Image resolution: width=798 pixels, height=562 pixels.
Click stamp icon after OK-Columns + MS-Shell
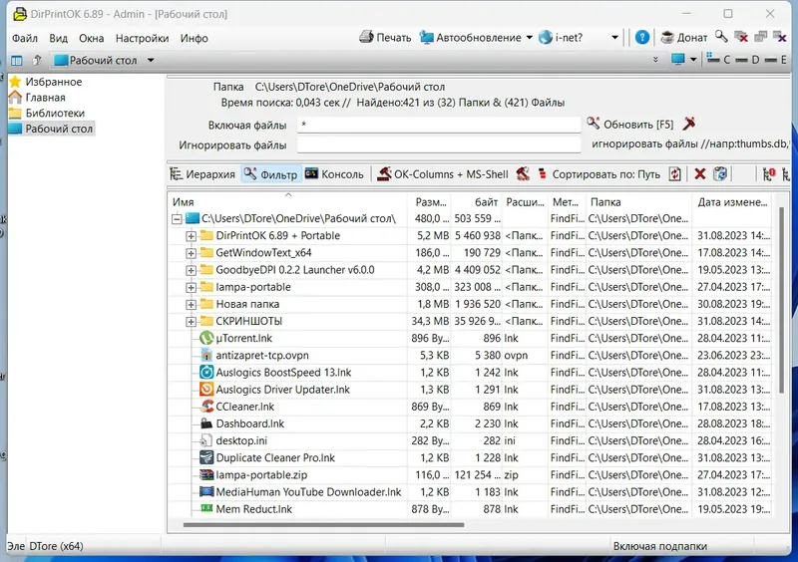(x=523, y=174)
